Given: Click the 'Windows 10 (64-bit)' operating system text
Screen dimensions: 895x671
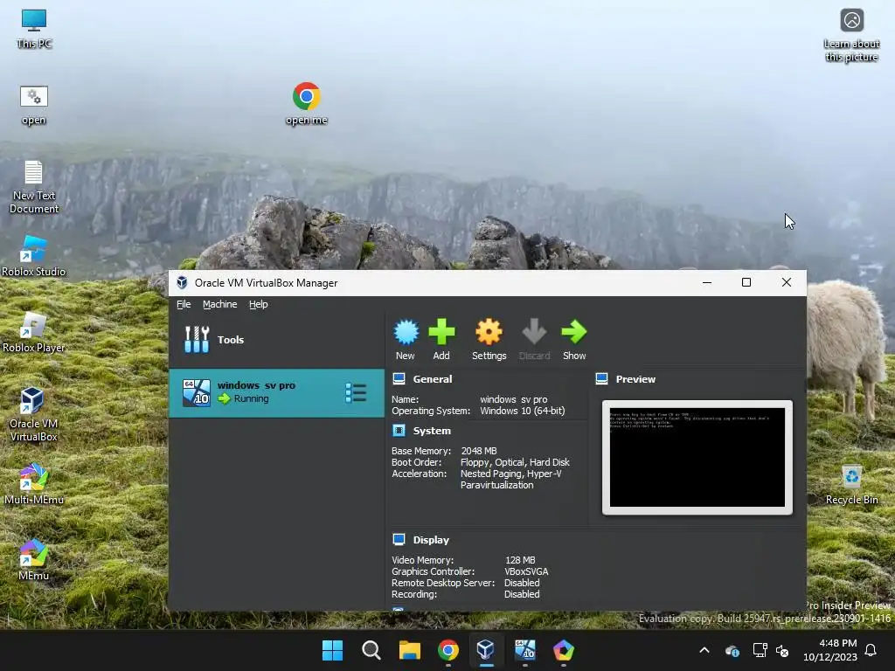Looking at the screenshot, I should pyautogui.click(x=523, y=411).
